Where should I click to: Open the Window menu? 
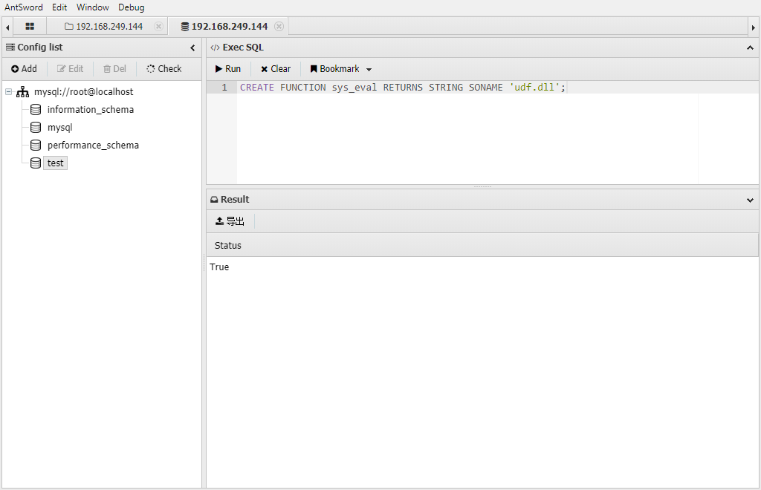click(92, 7)
